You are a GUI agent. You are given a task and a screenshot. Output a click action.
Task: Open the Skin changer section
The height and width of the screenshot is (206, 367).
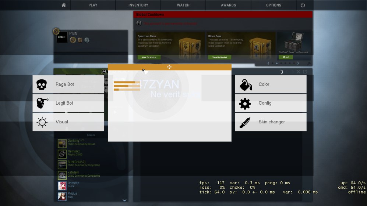pyautogui.click(x=271, y=122)
